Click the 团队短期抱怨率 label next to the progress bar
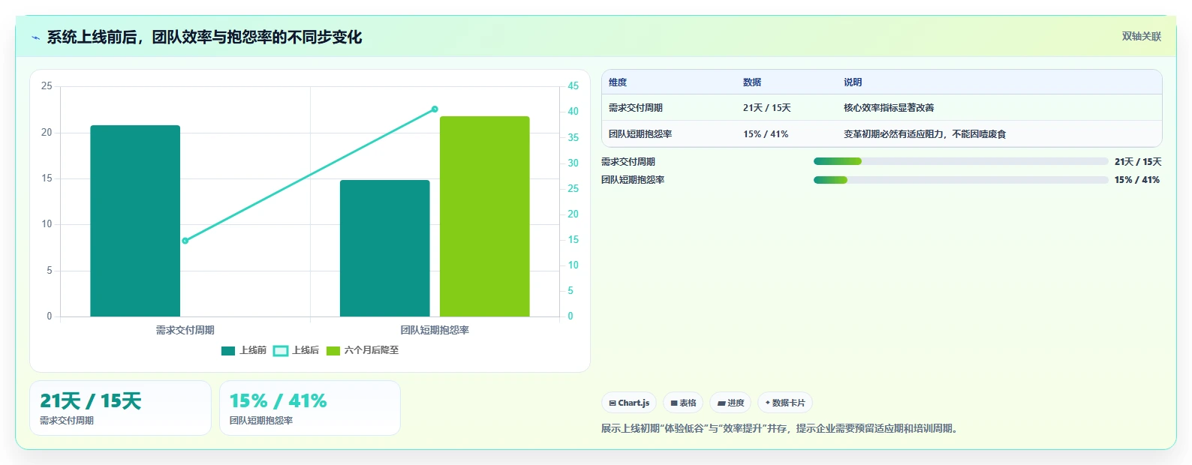 [x=633, y=180]
